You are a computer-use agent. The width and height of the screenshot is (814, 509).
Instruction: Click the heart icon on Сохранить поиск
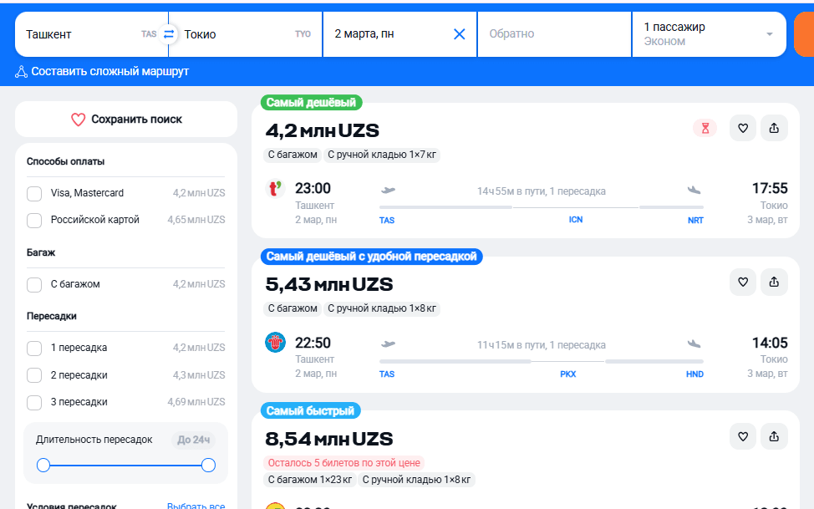[x=78, y=120]
